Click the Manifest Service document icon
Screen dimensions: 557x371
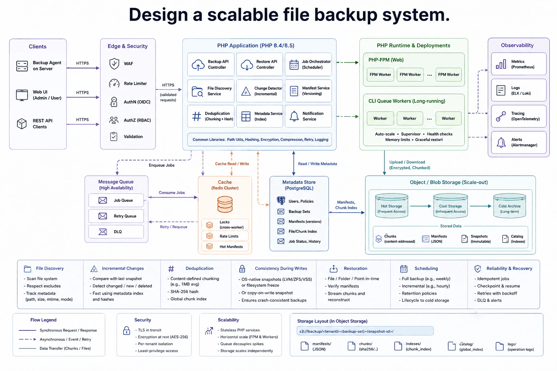pos(294,91)
